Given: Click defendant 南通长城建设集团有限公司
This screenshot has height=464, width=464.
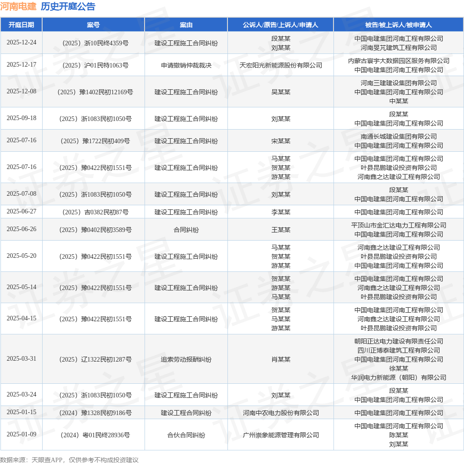Looking at the screenshot, I should [x=399, y=137].
